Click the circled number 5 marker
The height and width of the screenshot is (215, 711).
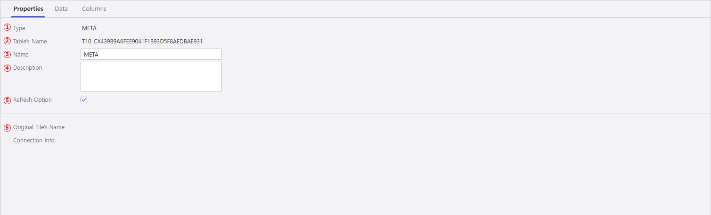(x=7, y=100)
